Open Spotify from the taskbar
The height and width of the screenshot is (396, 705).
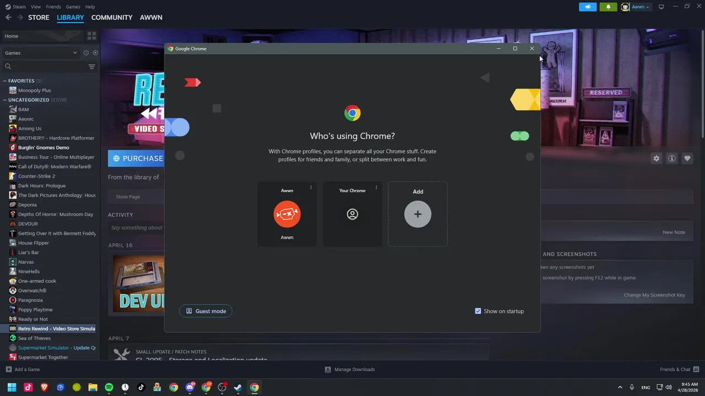click(x=109, y=387)
